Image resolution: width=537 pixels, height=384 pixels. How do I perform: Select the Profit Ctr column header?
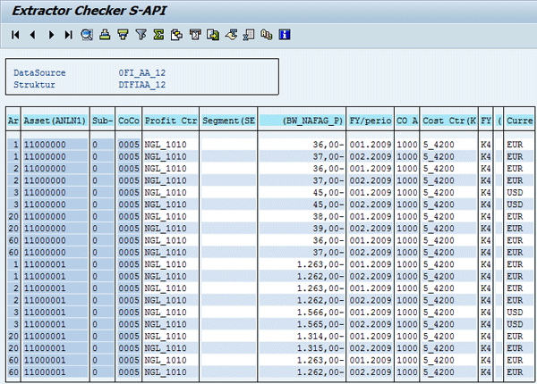pos(170,120)
